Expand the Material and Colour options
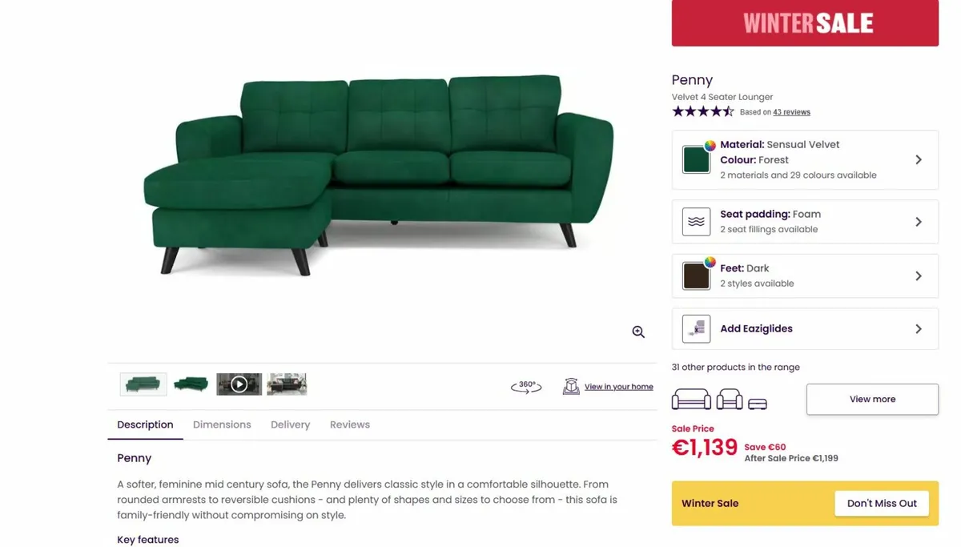The height and width of the screenshot is (547, 961). 919,159
